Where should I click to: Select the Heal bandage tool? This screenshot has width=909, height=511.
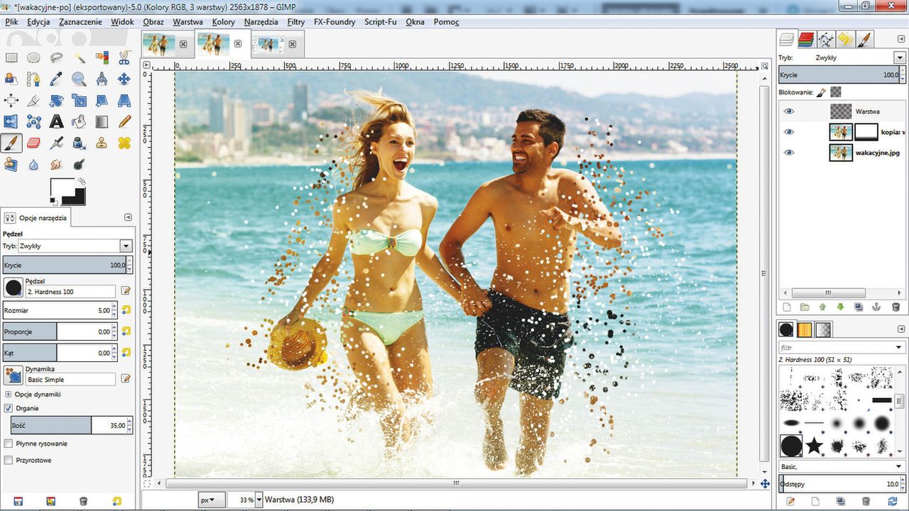click(124, 143)
